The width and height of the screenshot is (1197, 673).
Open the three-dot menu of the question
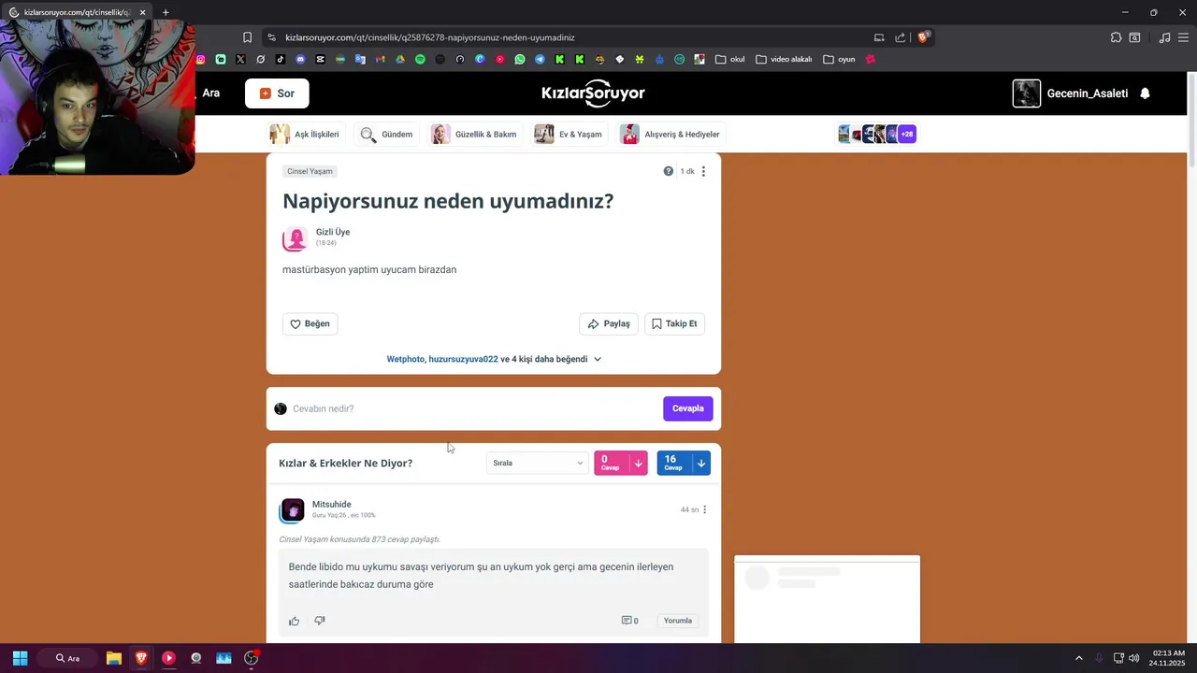tap(703, 171)
